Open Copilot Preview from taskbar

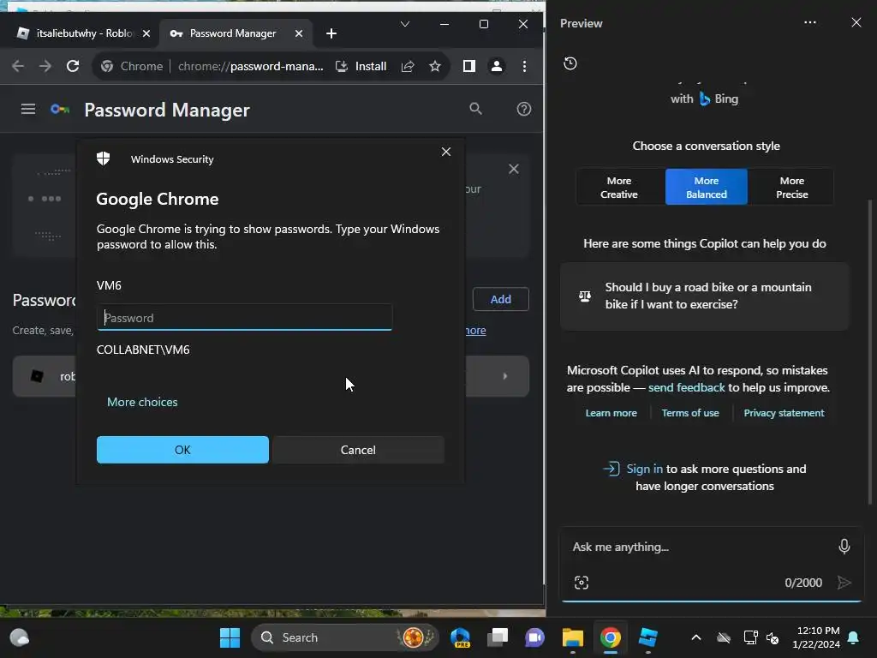[x=460, y=637]
